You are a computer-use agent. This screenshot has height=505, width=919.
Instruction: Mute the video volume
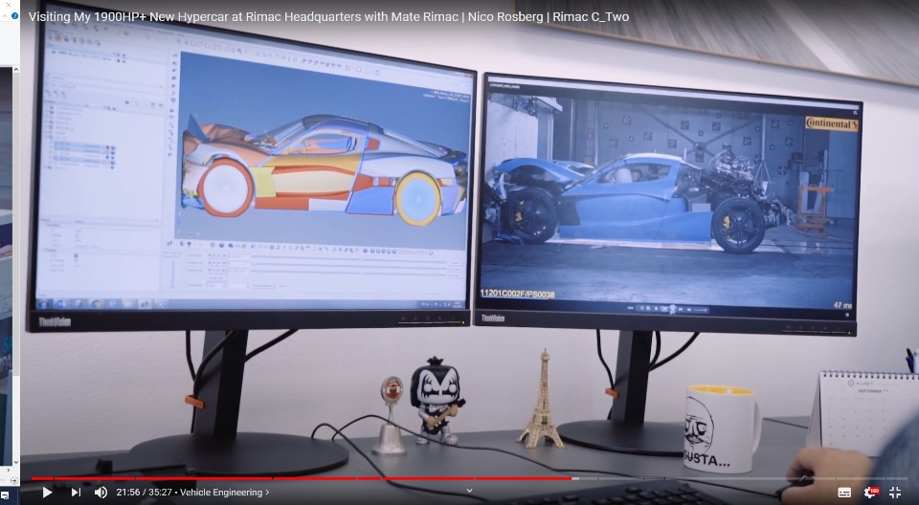101,493
